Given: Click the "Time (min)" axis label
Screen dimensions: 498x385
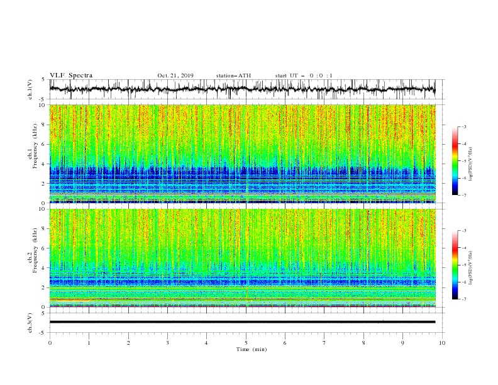Looking at the screenshot, I should (252, 349).
